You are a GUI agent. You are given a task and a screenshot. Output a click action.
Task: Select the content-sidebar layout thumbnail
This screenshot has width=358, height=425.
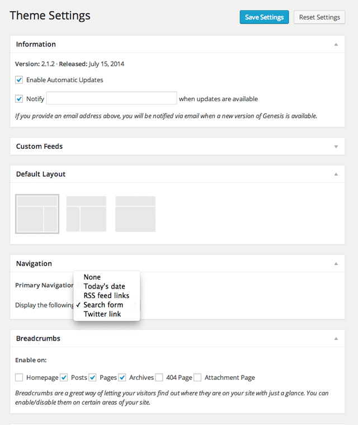pyautogui.click(x=37, y=214)
